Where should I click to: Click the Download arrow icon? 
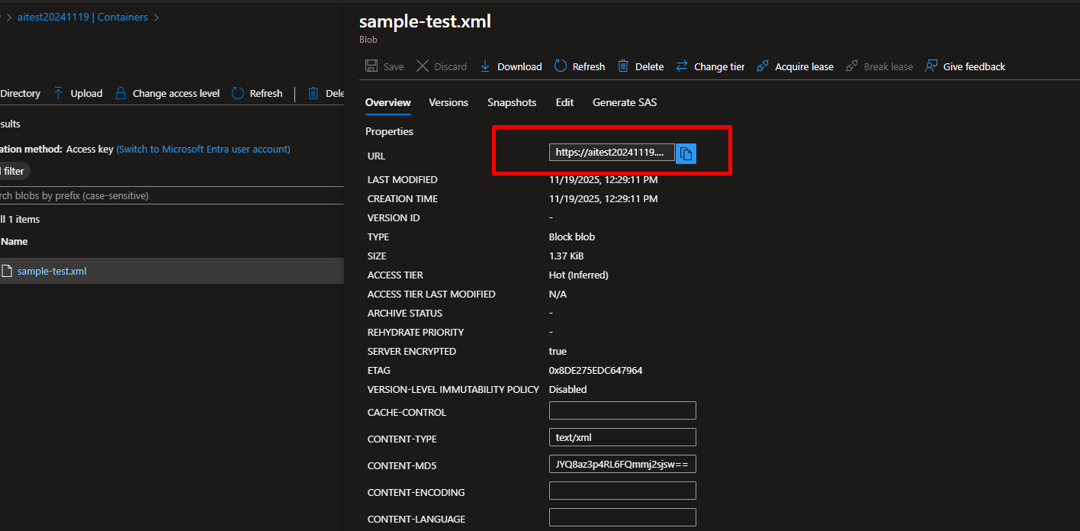click(485, 66)
